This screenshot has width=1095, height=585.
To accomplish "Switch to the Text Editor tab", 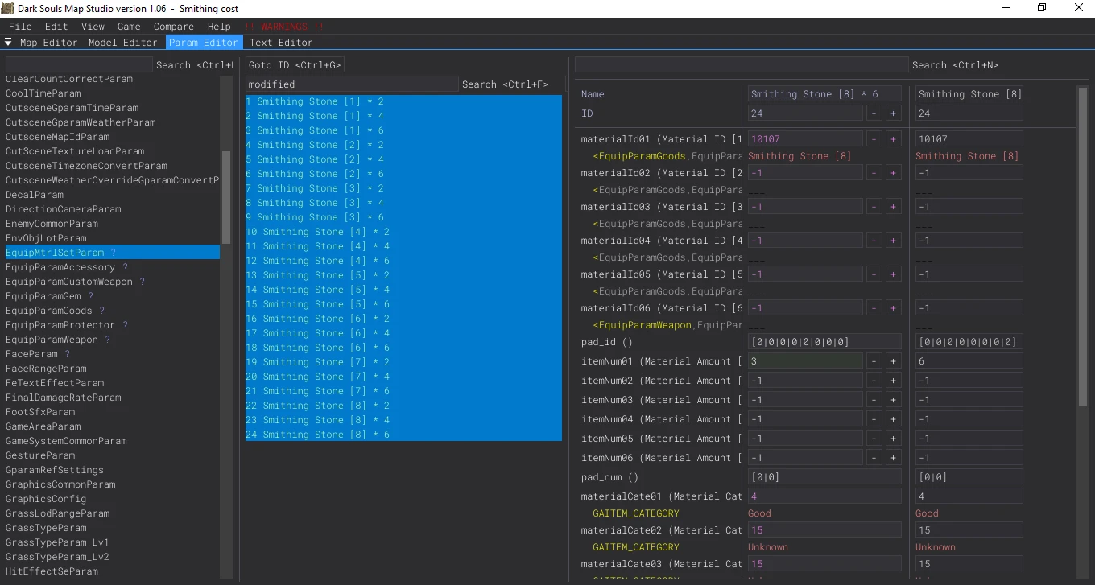I will click(281, 43).
